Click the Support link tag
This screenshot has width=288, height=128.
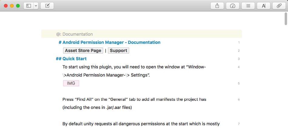(x=119, y=51)
